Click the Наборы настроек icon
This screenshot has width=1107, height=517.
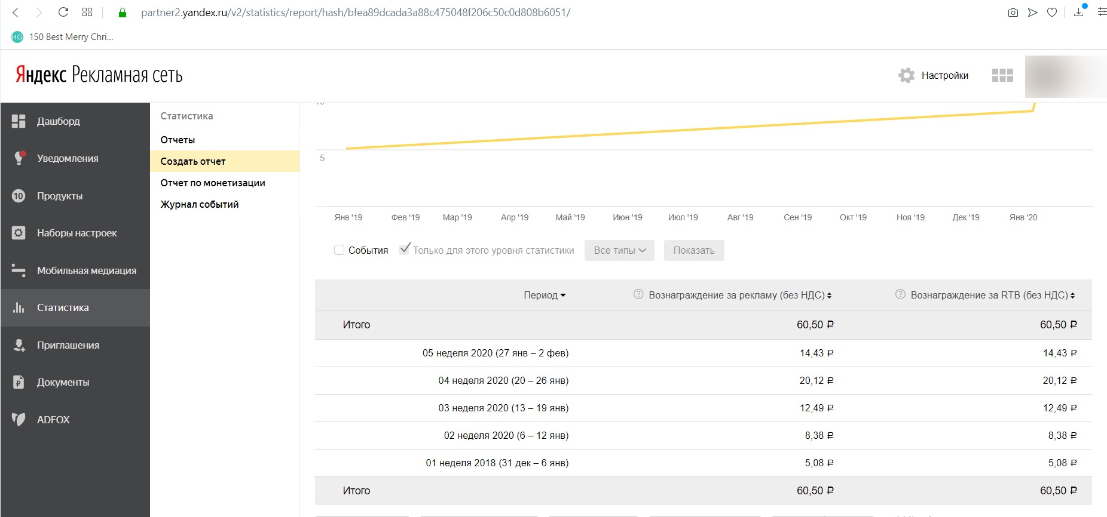click(x=19, y=233)
